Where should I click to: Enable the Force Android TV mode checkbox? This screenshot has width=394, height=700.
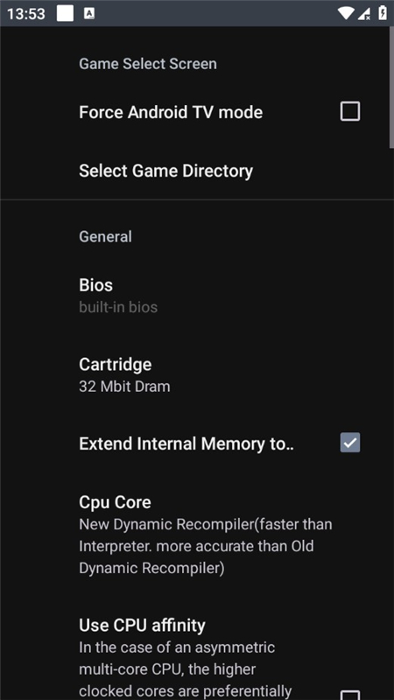point(349,111)
